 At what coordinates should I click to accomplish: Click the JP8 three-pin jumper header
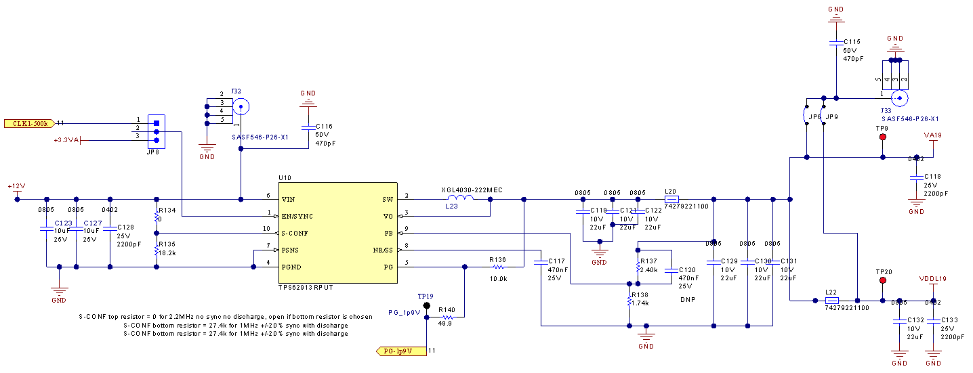pos(156,132)
